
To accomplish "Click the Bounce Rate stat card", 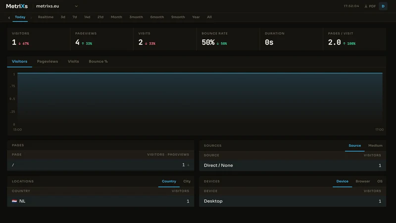I will click(228, 39).
